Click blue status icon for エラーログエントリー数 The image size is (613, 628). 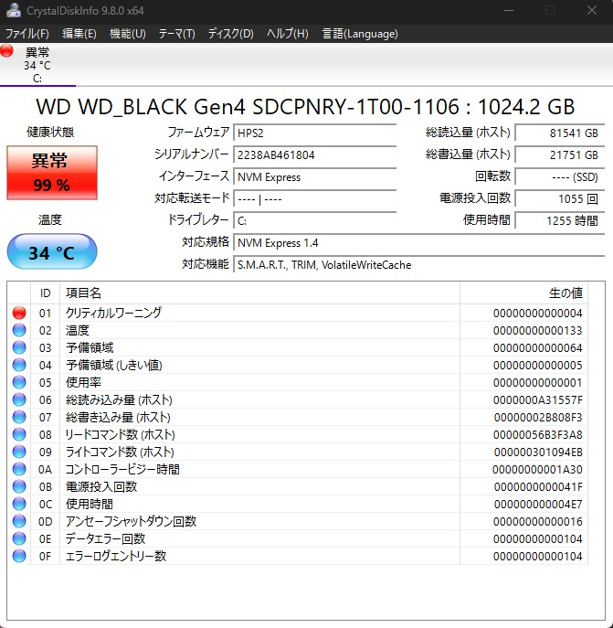tap(19, 556)
